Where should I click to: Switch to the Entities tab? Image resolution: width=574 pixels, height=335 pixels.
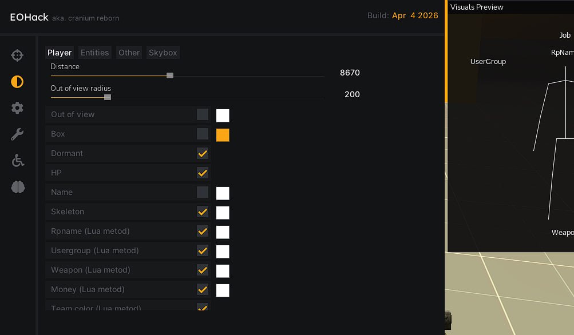(94, 53)
